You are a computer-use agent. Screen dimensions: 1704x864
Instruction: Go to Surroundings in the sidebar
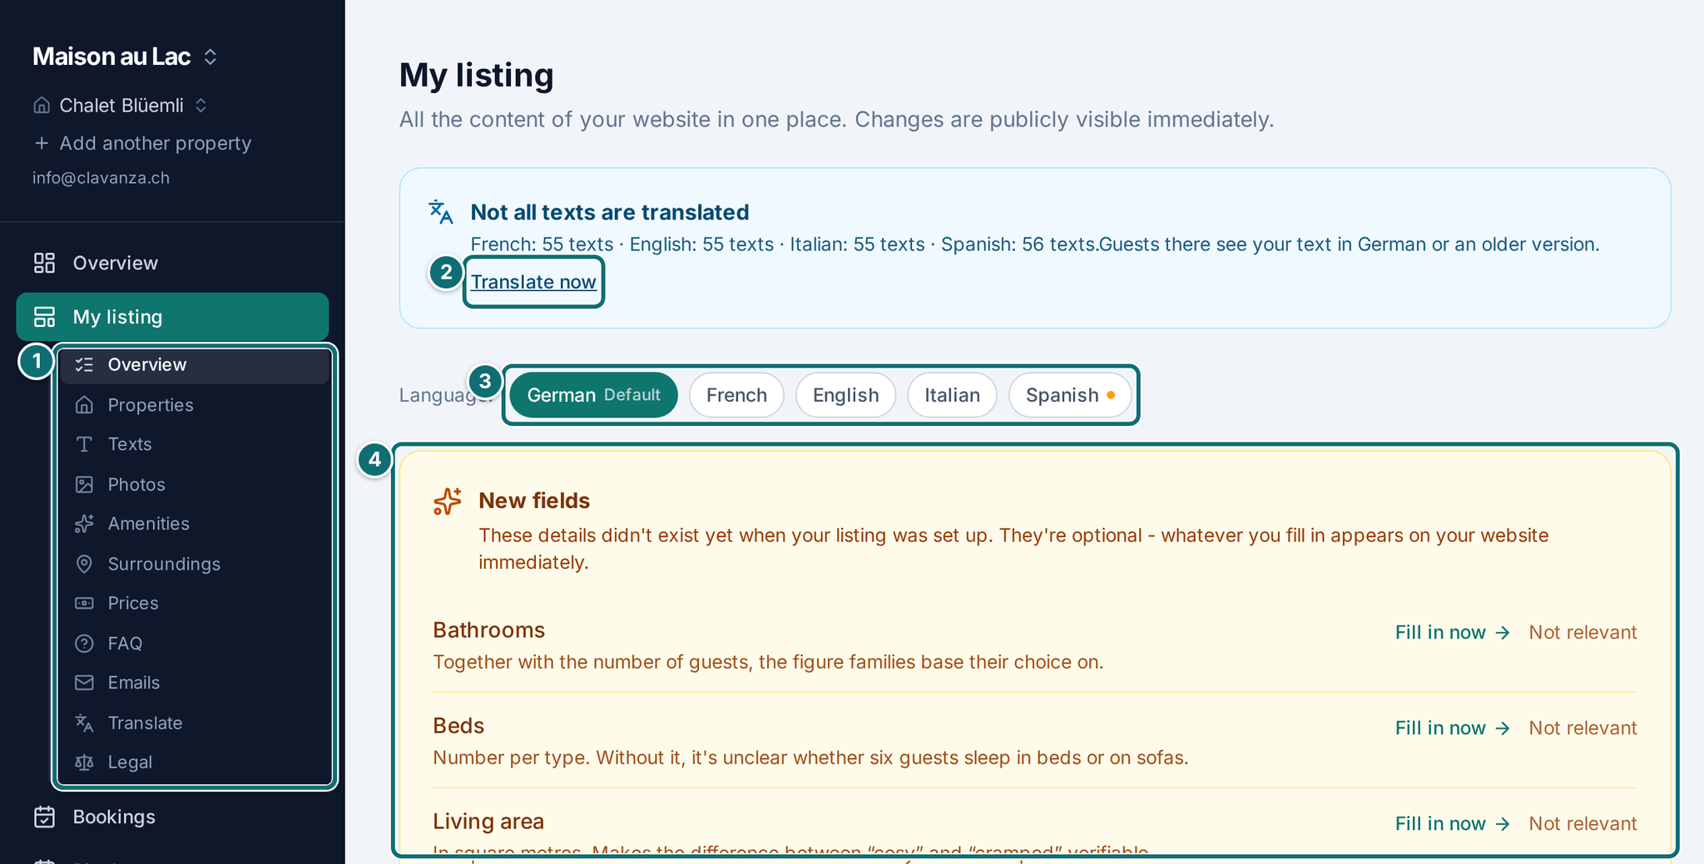tap(195, 564)
